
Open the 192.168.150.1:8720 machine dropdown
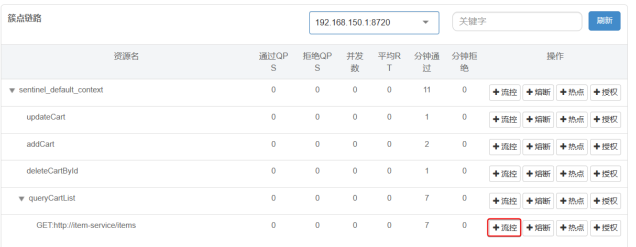(374, 23)
